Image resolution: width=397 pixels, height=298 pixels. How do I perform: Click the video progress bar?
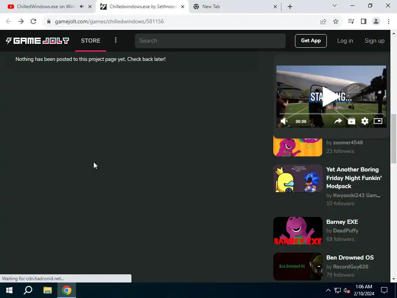click(331, 113)
